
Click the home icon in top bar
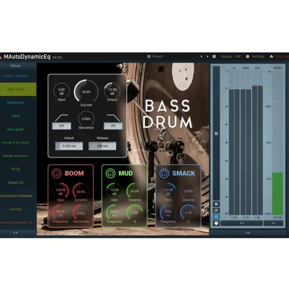click(x=271, y=56)
